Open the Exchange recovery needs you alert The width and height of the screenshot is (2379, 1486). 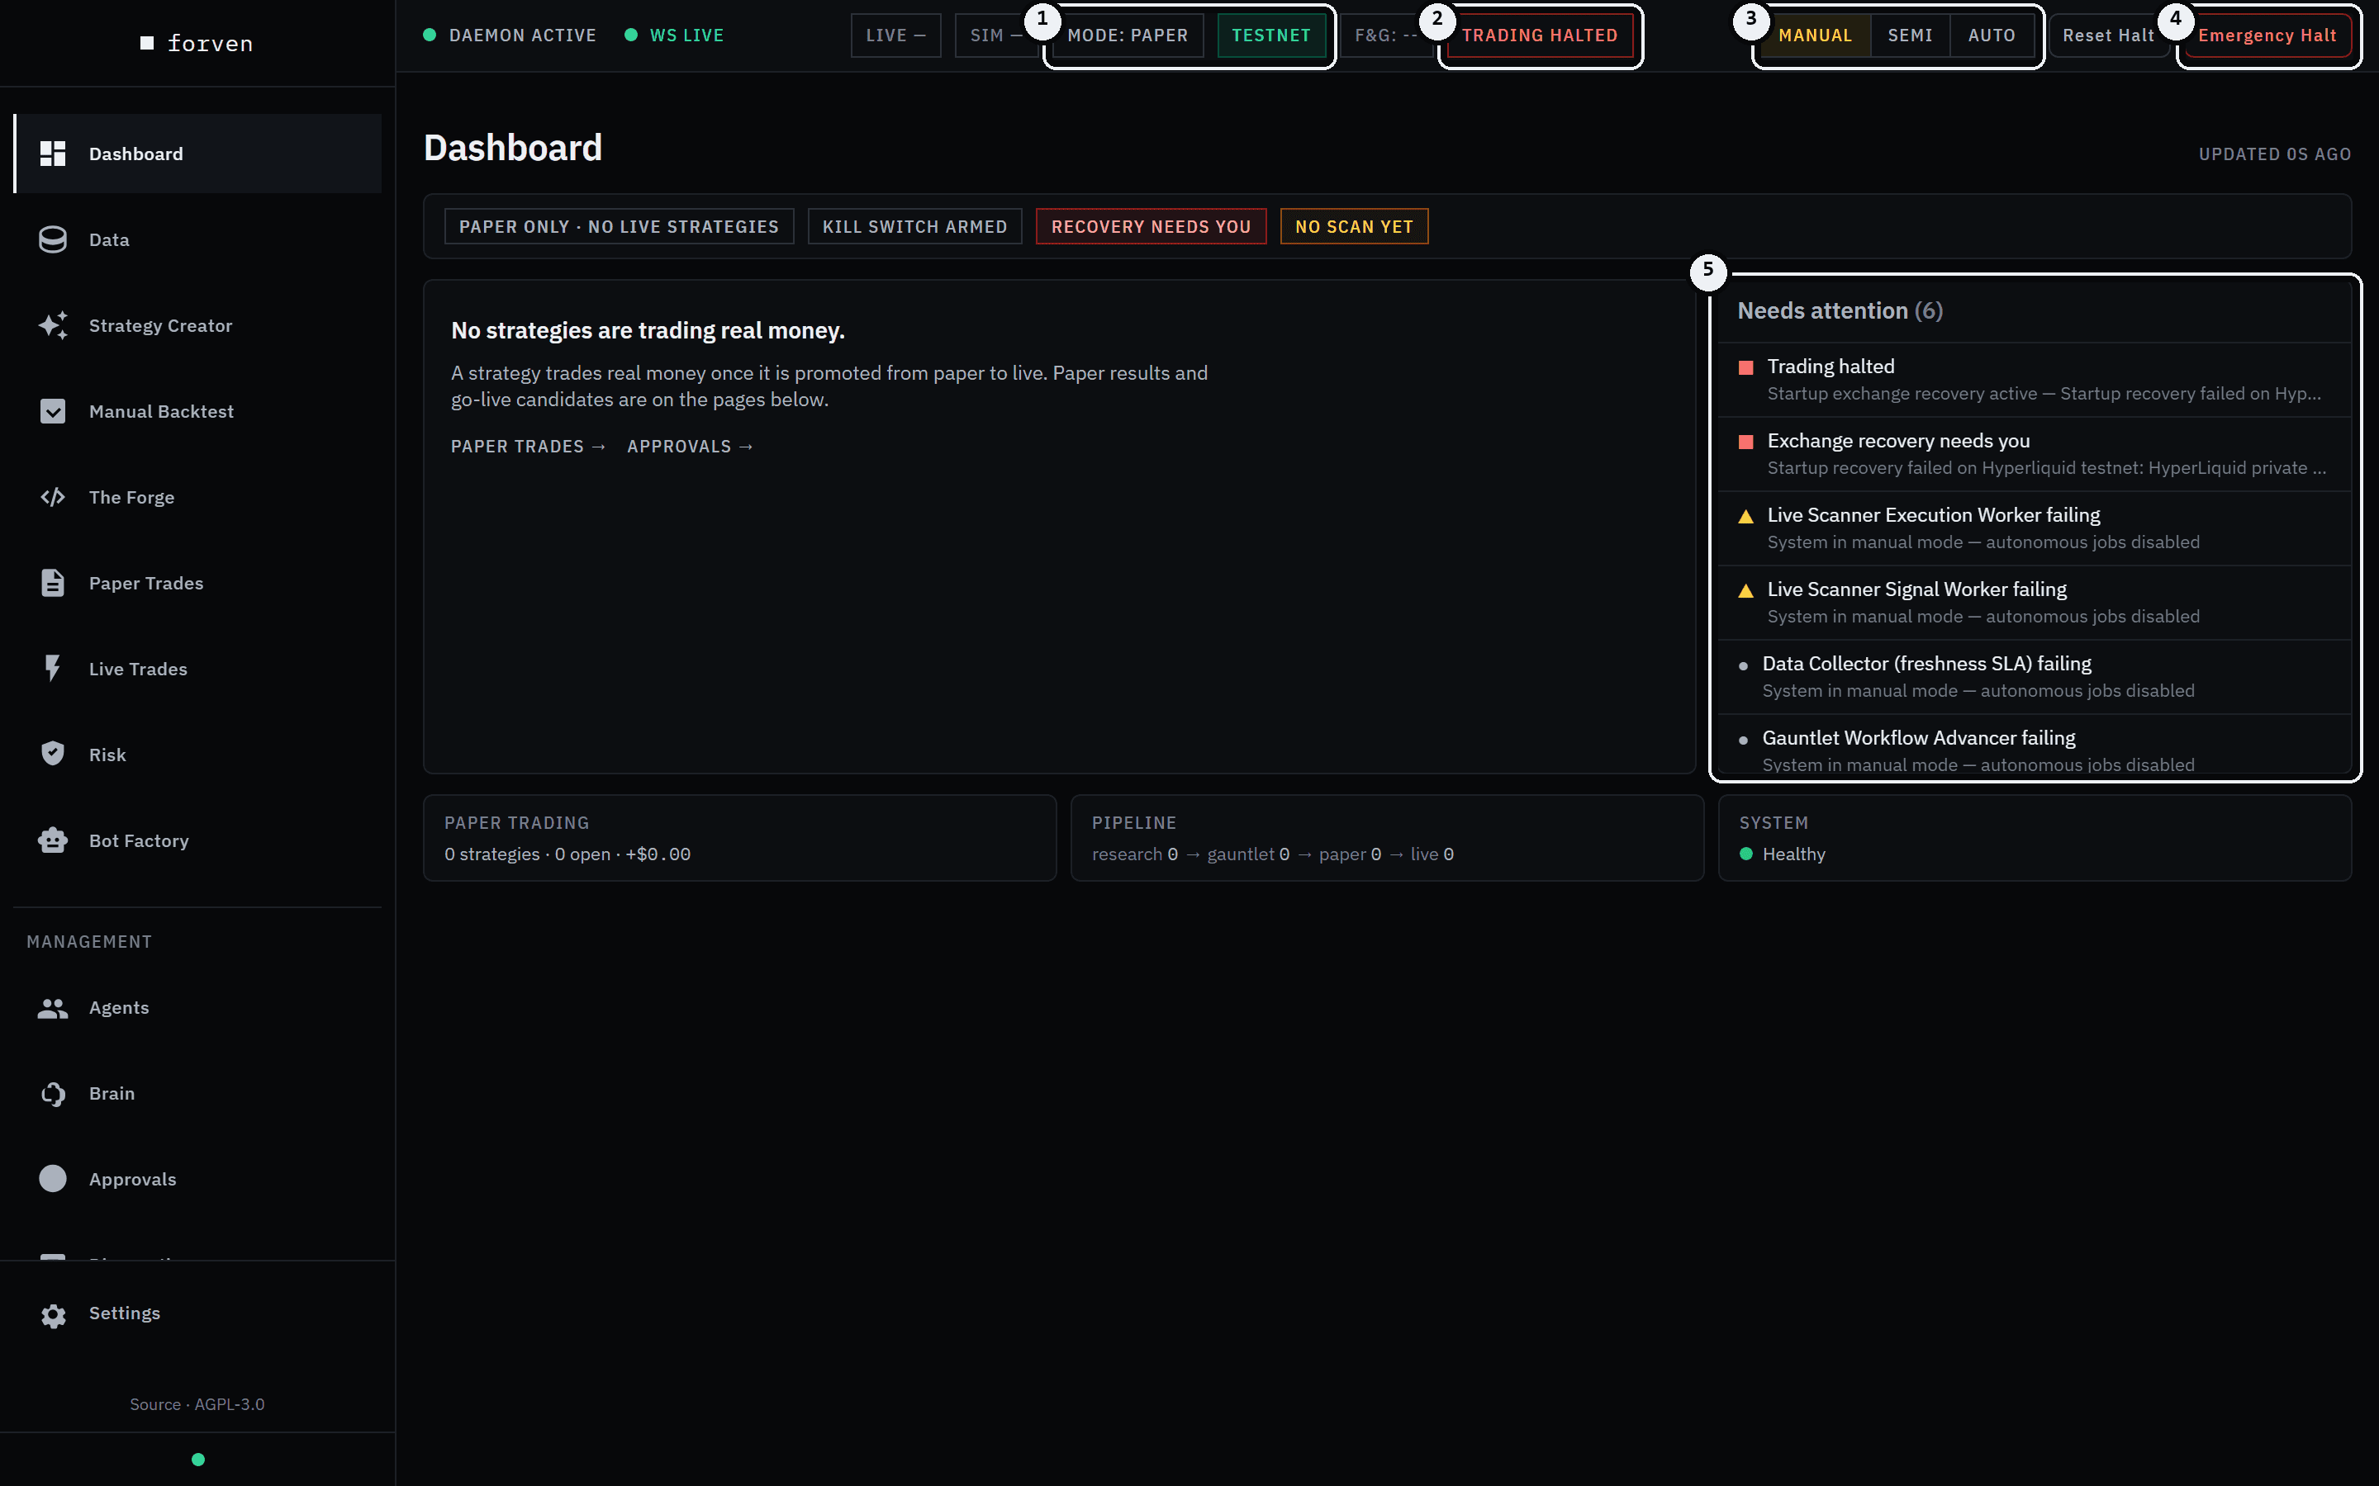2033,454
